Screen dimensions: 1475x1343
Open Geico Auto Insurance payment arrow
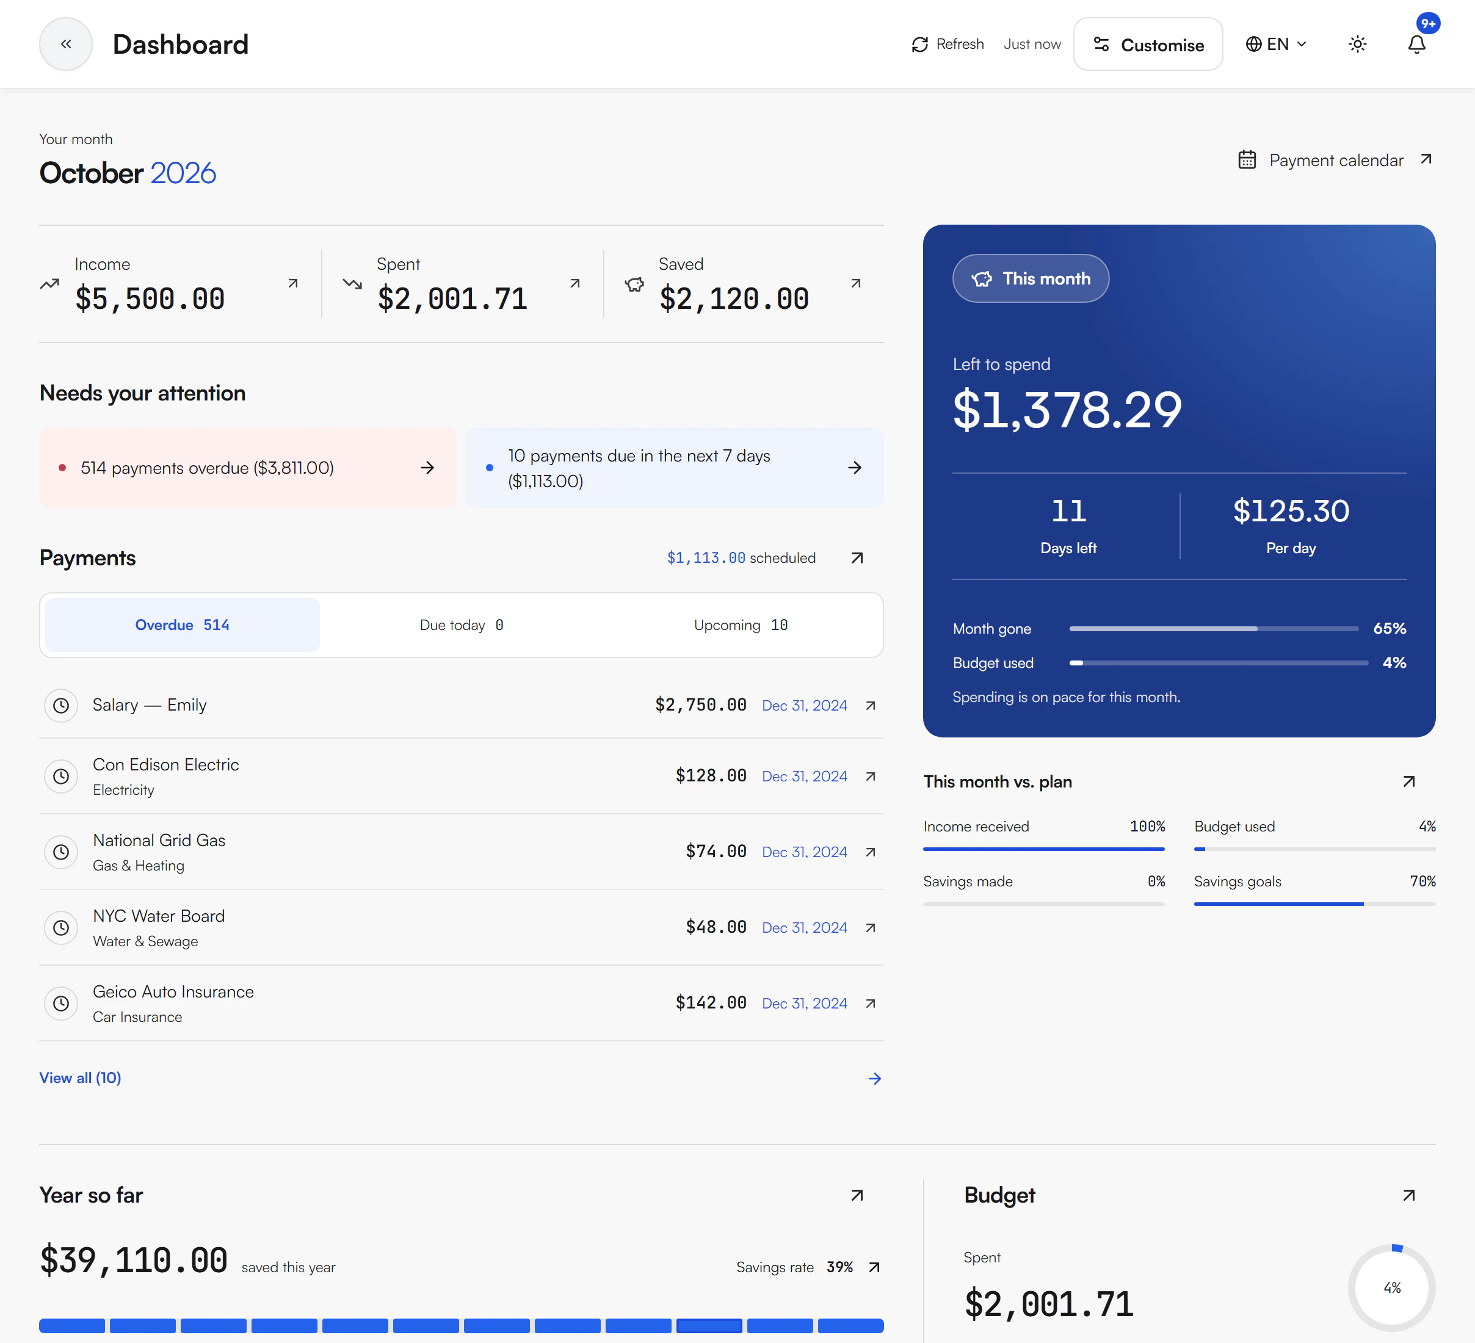click(871, 1003)
